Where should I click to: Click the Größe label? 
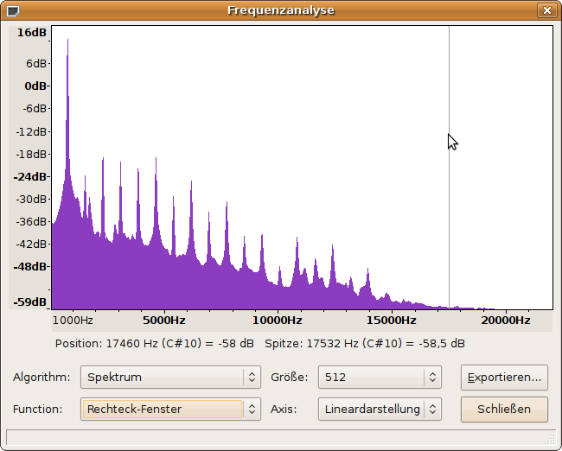pyautogui.click(x=290, y=378)
